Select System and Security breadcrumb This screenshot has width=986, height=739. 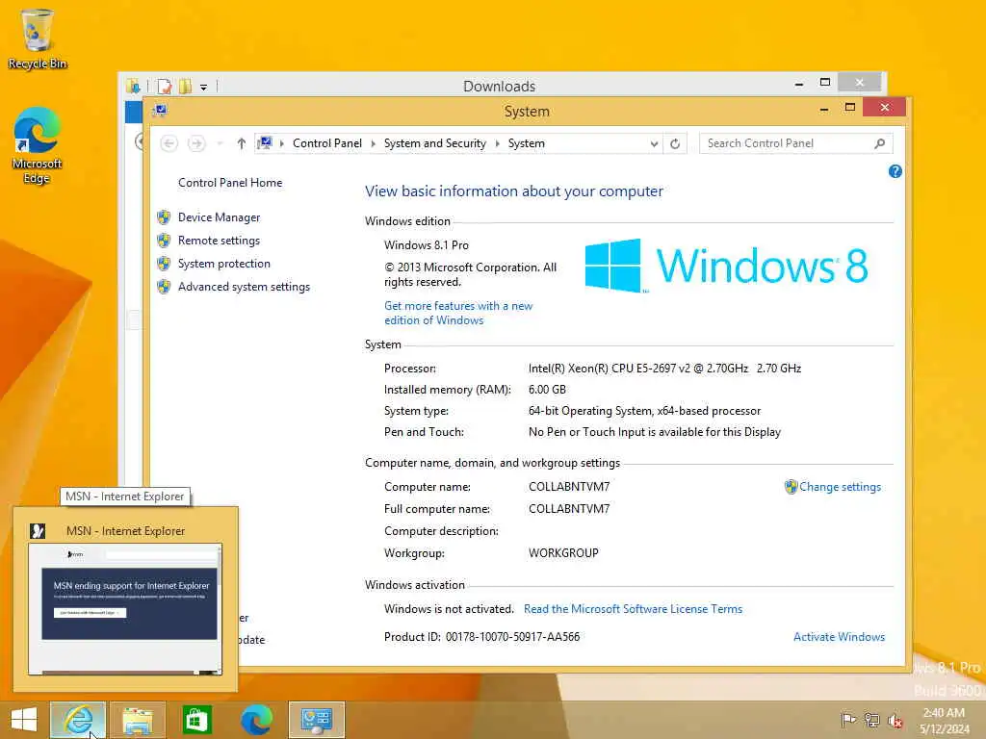[435, 143]
